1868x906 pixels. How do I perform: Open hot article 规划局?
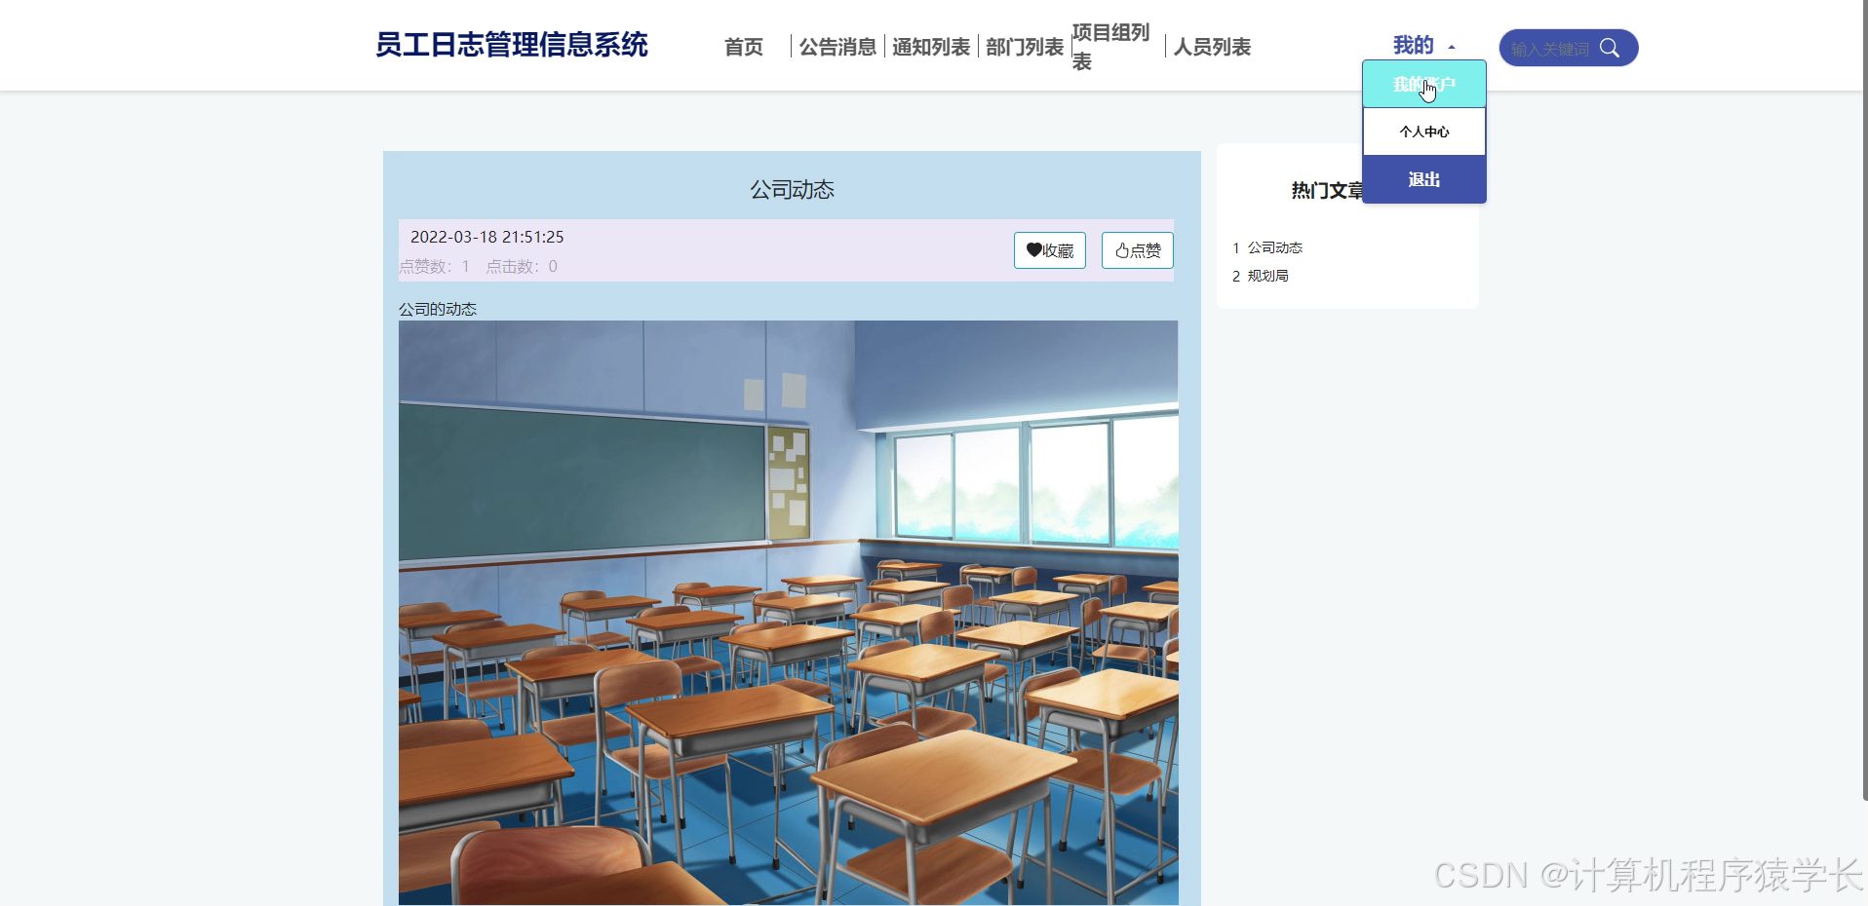(x=1268, y=276)
